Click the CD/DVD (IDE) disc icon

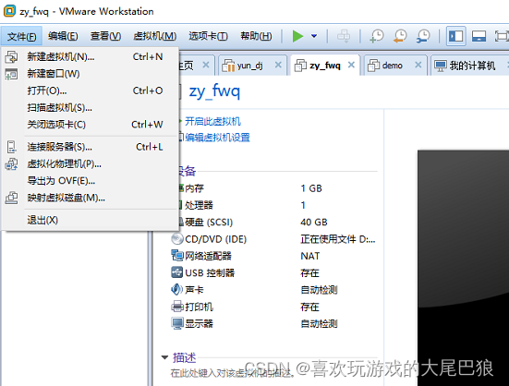pyautogui.click(x=177, y=239)
